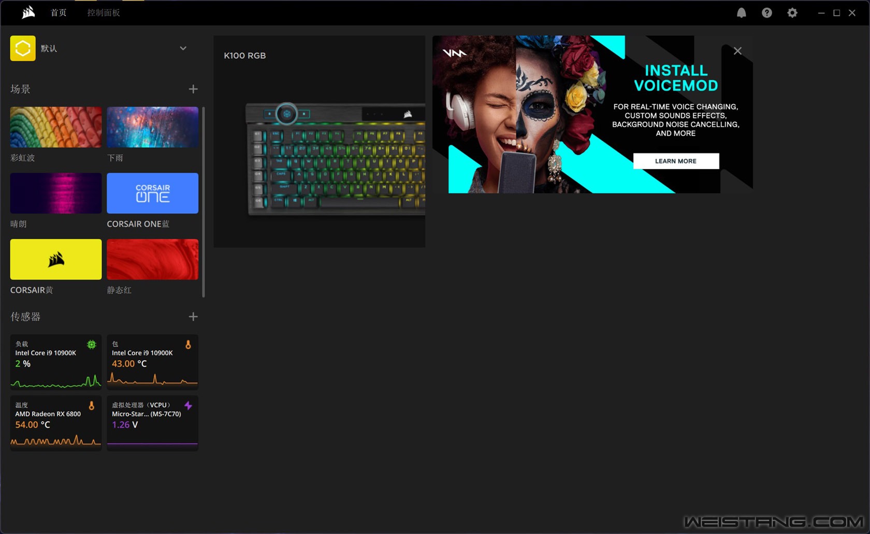Open AMD Radeon RX 6800 temperature card
Screen dimensions: 870x534
pyautogui.click(x=56, y=423)
